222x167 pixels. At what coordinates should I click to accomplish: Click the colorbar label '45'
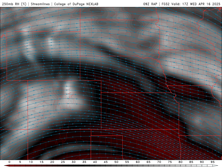coord(106,162)
